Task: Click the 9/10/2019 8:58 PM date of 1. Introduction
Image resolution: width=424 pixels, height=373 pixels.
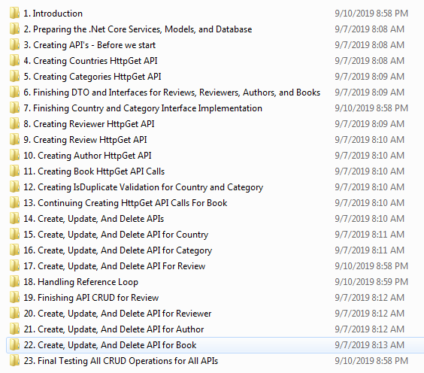Action: (371, 14)
